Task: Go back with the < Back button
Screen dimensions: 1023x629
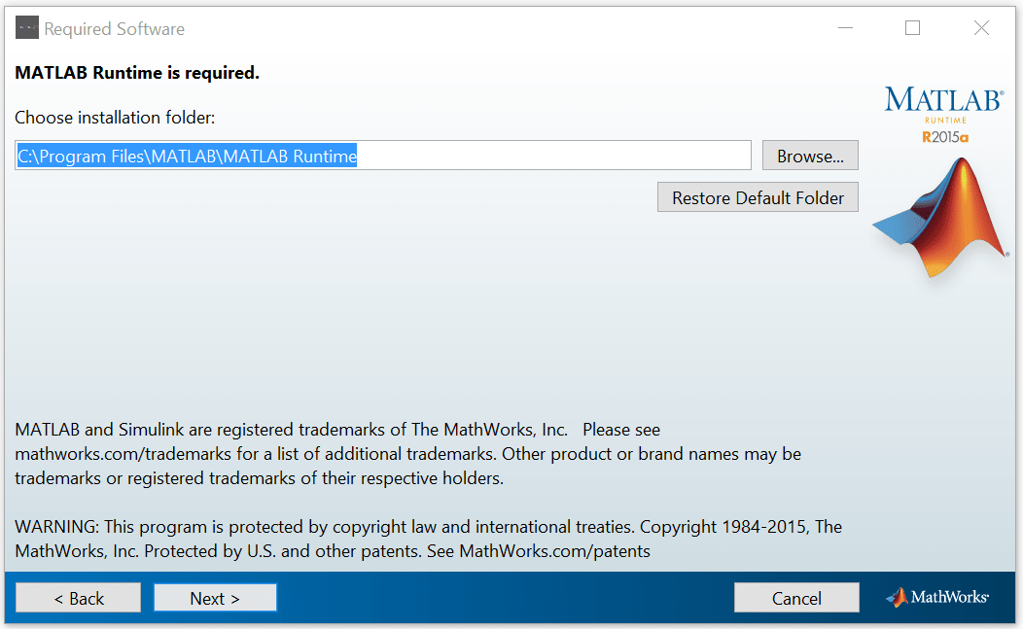Action: [79, 598]
